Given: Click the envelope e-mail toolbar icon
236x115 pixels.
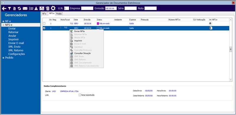Looking at the screenshot, I should 25,9.
